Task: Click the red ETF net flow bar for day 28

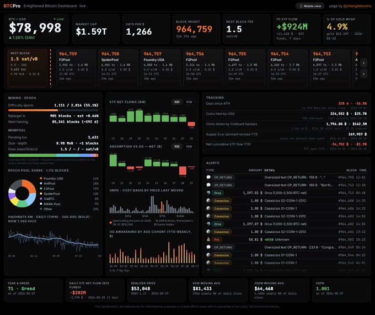Action: (191, 124)
